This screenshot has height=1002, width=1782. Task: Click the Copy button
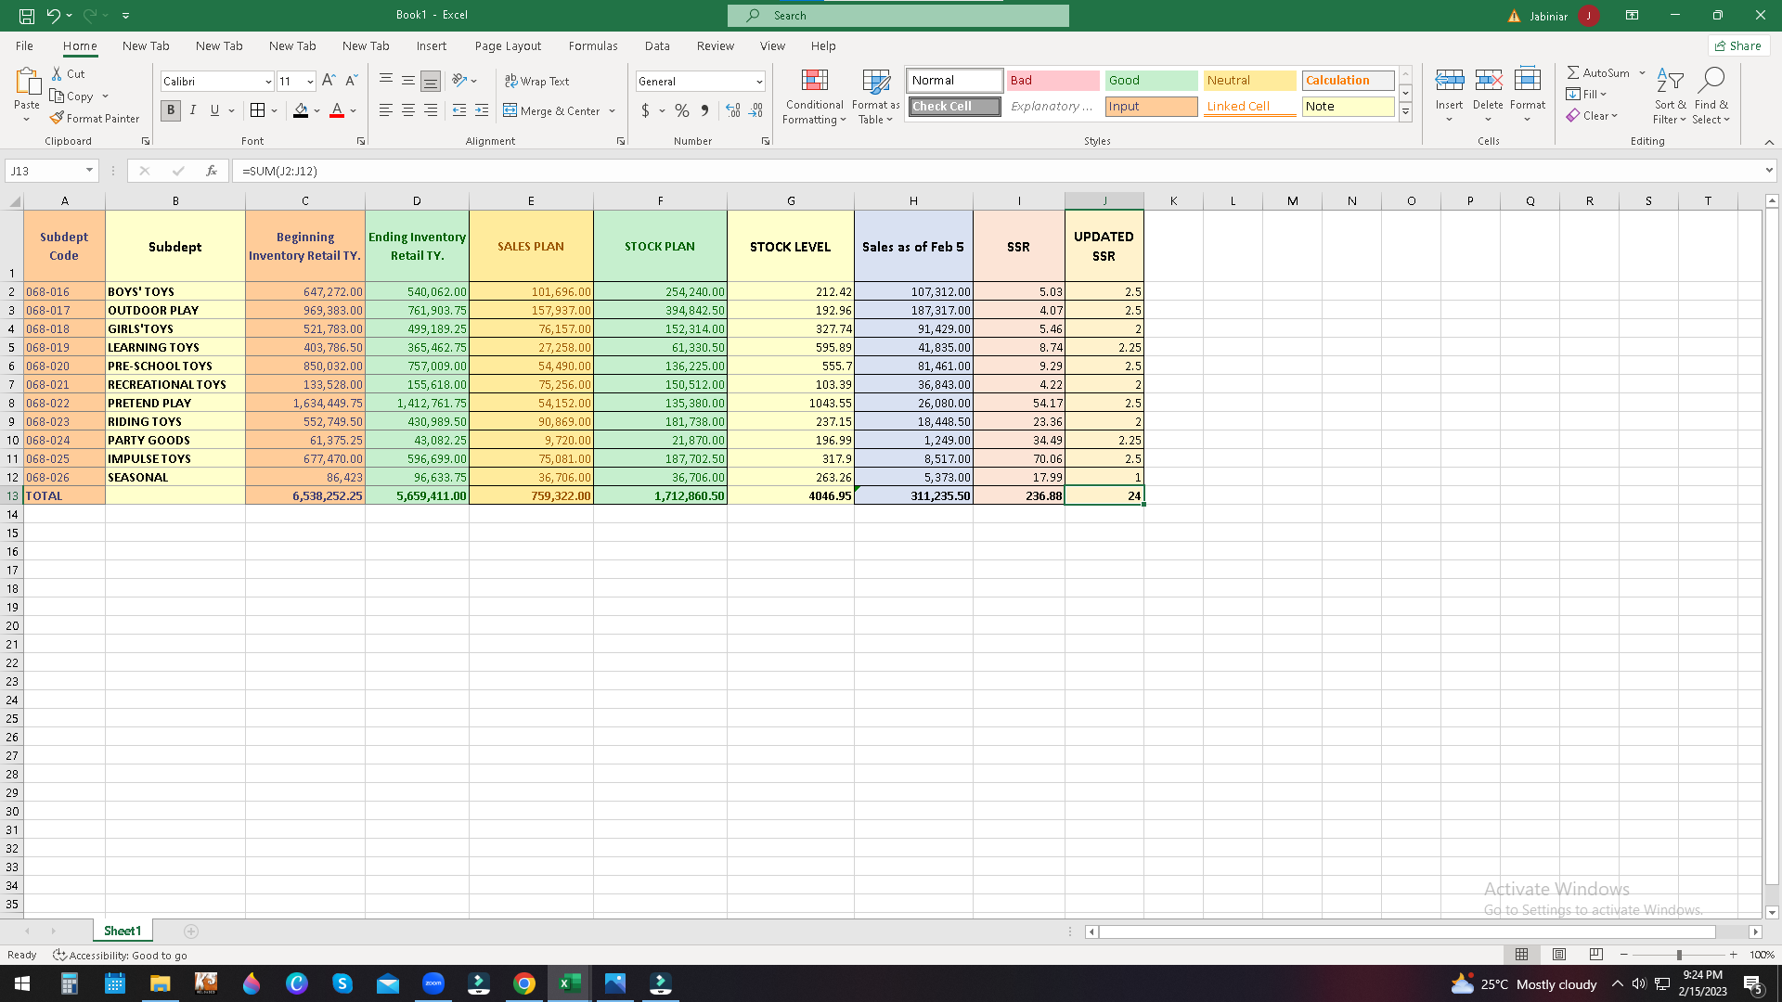point(71,96)
